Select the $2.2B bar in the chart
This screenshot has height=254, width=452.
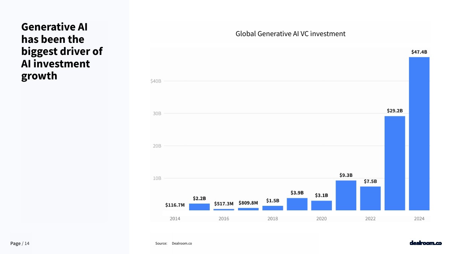tap(199, 207)
